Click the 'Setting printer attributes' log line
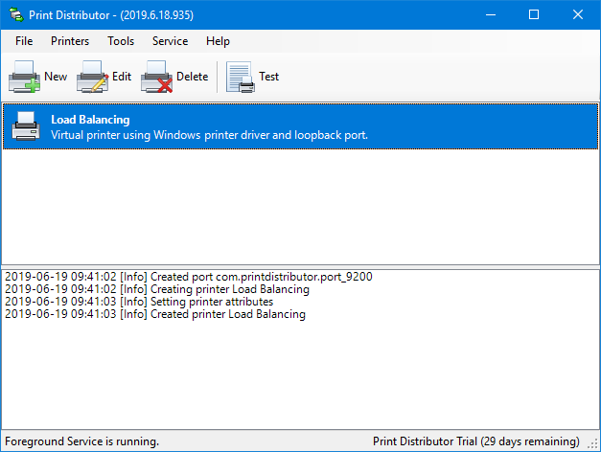This screenshot has width=601, height=452. (x=139, y=302)
